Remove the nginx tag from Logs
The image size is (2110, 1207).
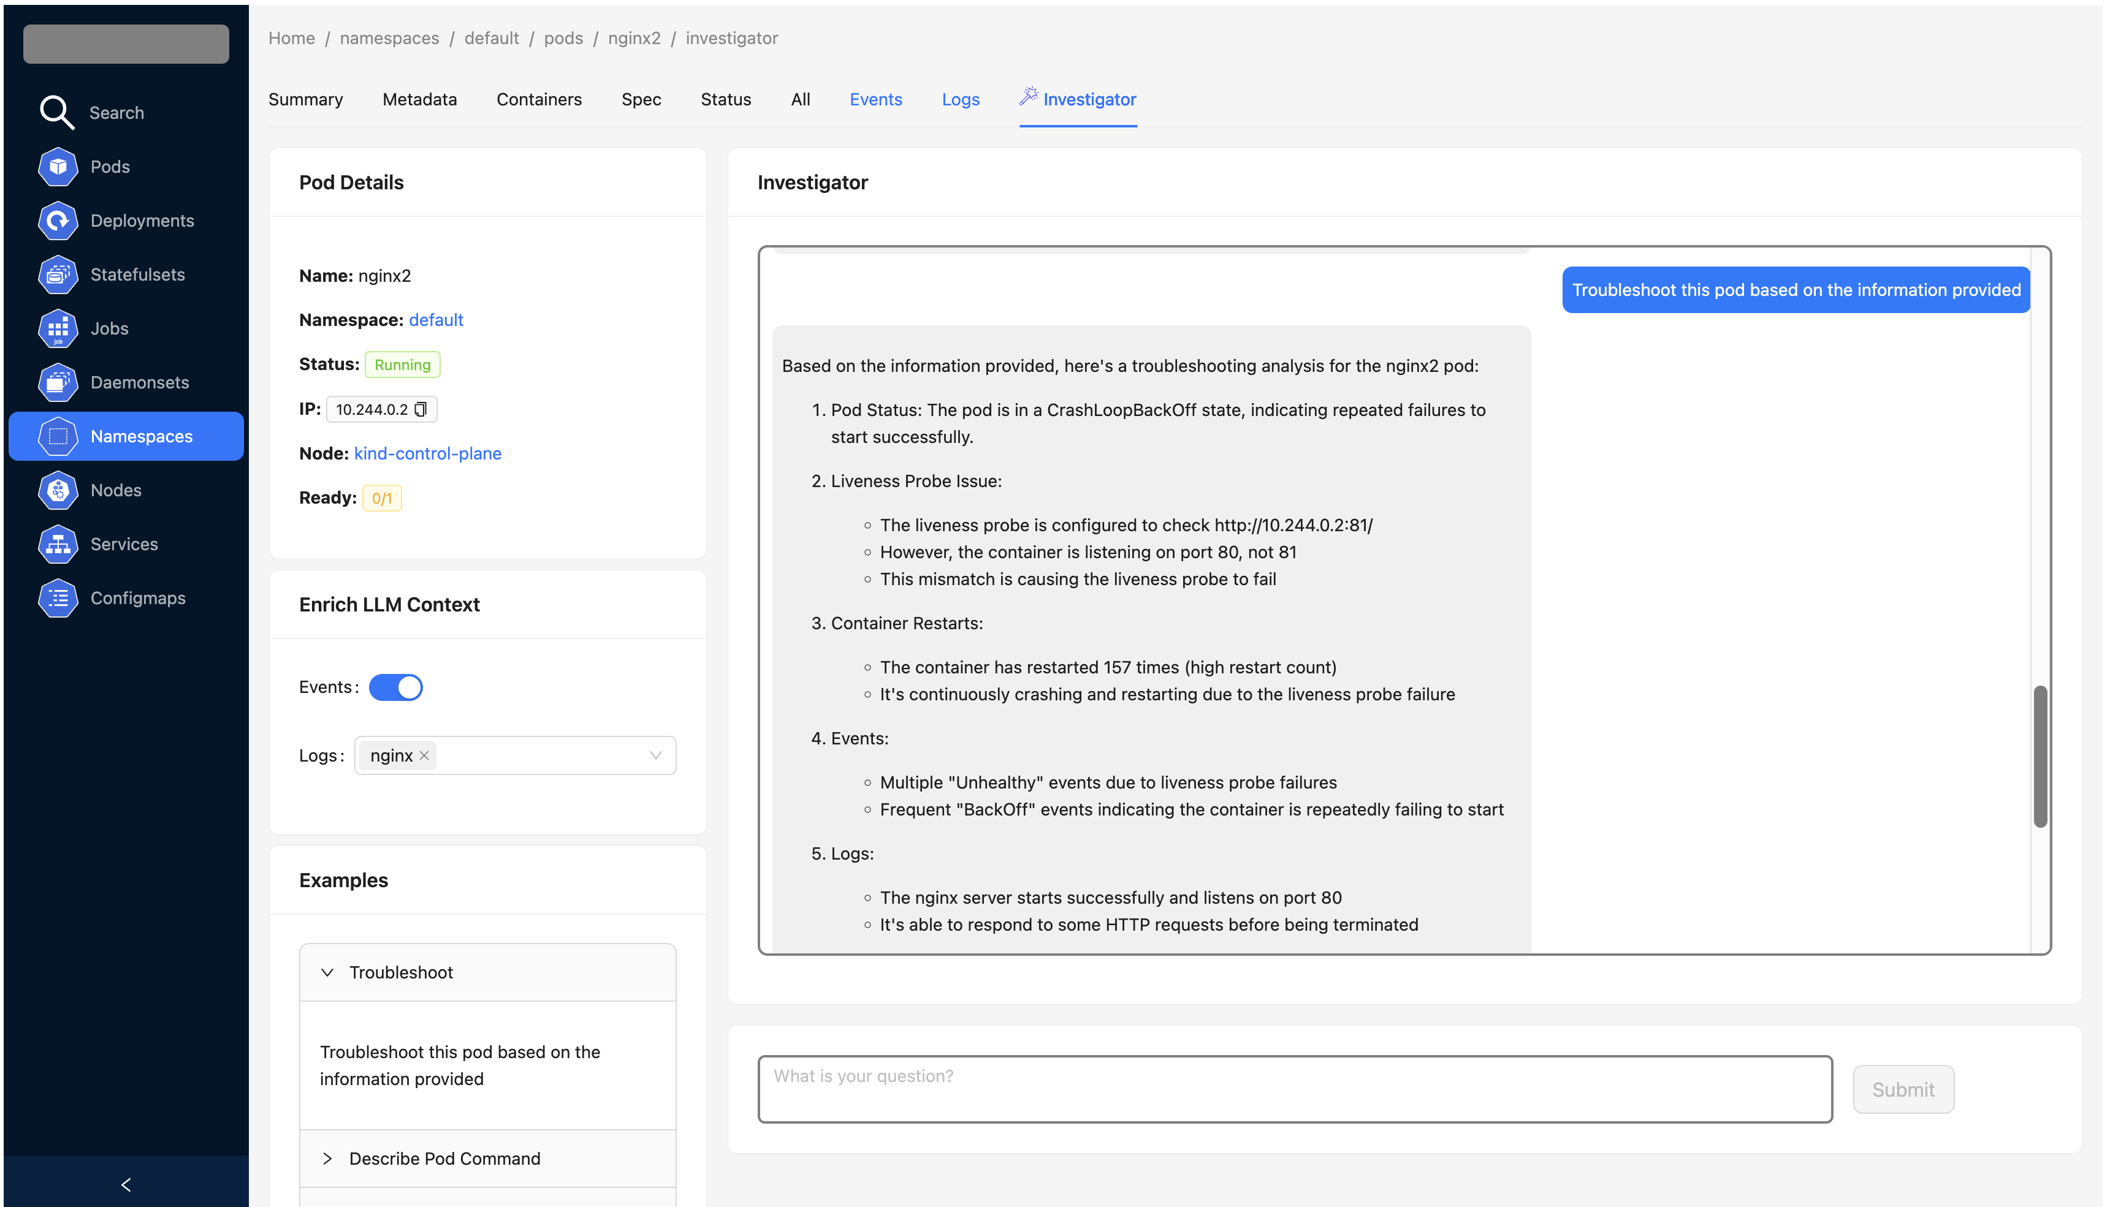coord(424,755)
